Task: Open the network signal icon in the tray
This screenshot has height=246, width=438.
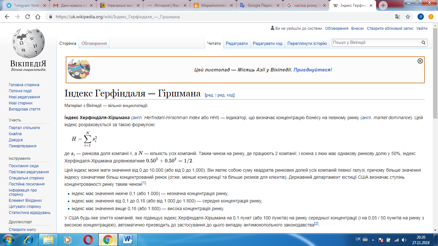Action: [x=396, y=240]
